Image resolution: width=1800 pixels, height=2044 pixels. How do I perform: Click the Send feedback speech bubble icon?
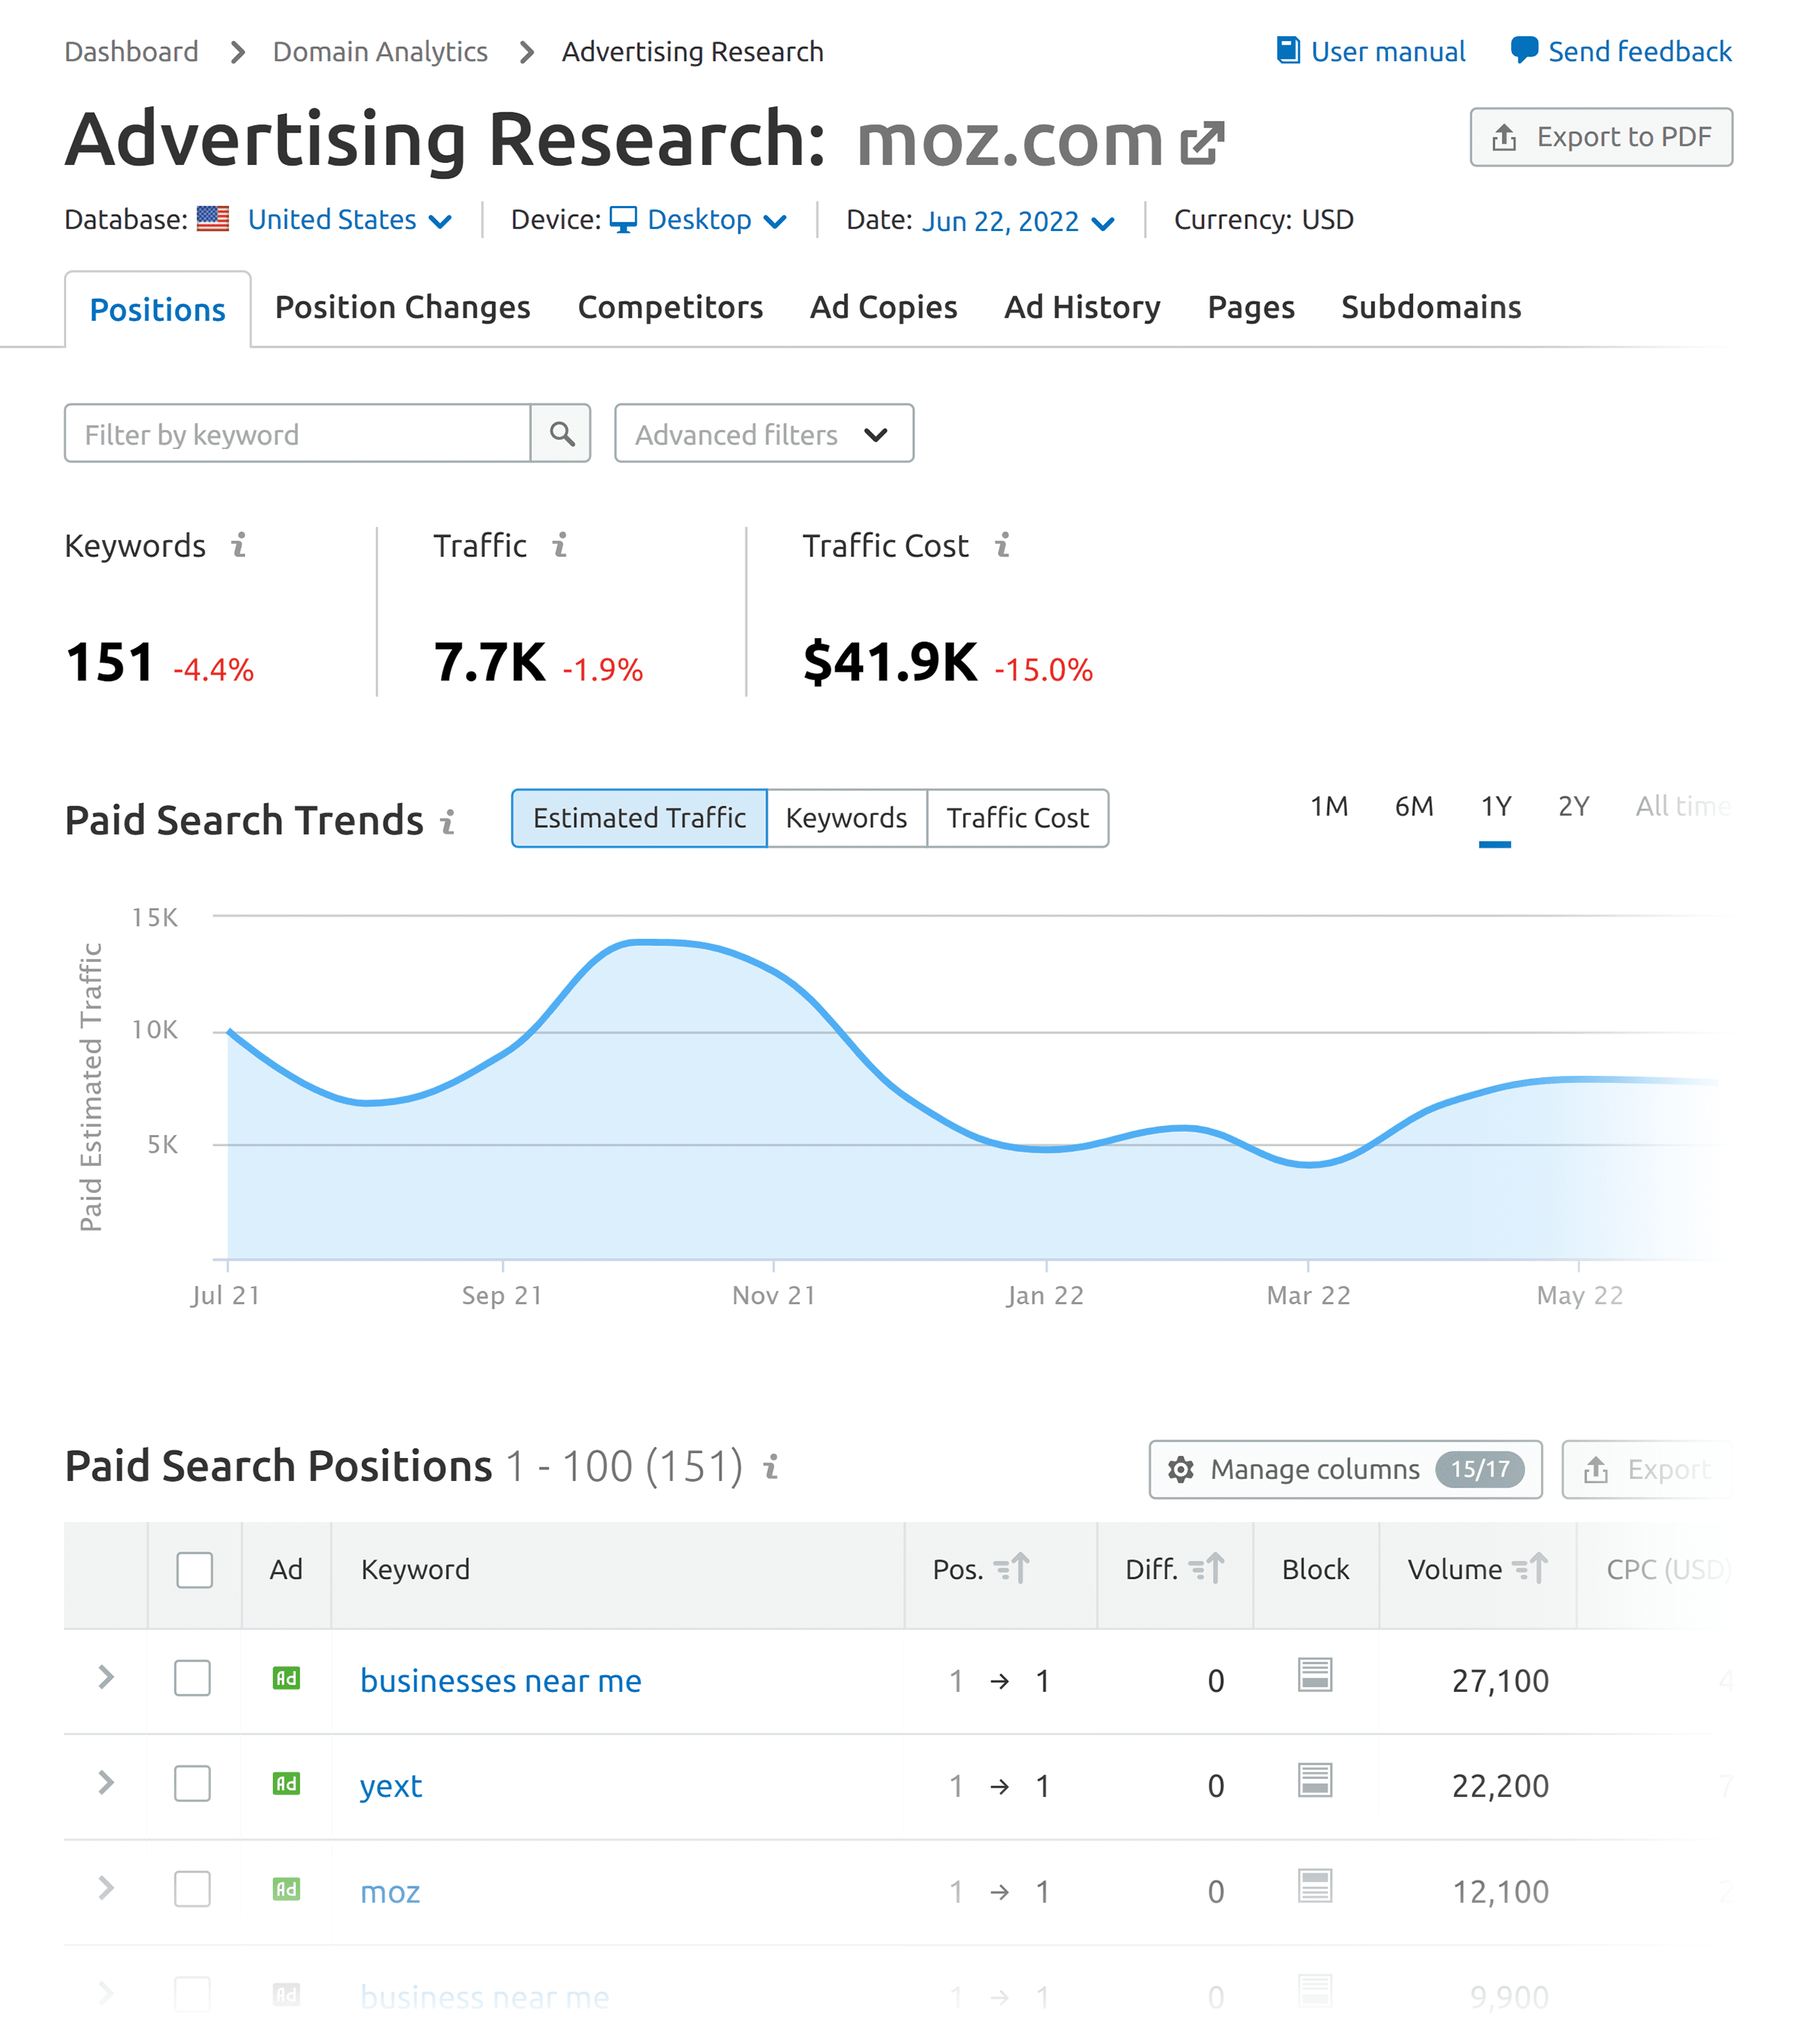pyautogui.click(x=1524, y=50)
